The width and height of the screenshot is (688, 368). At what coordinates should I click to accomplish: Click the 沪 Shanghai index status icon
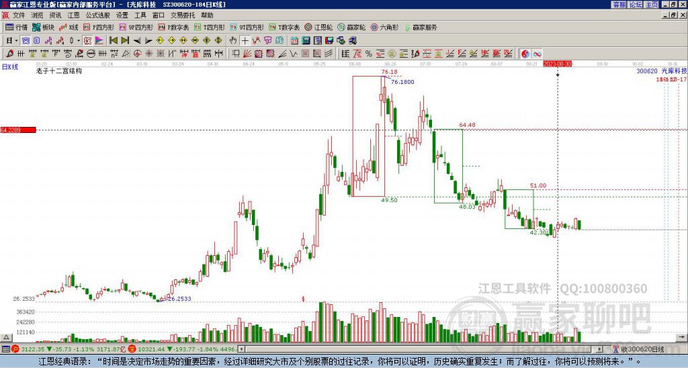point(16,349)
